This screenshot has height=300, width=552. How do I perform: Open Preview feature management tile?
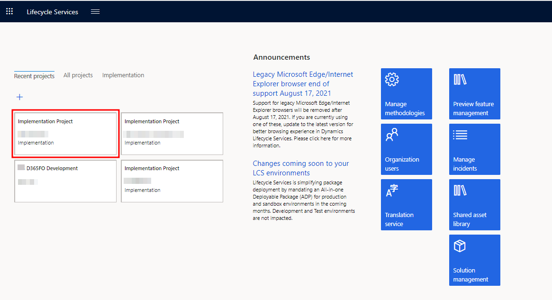[474, 94]
